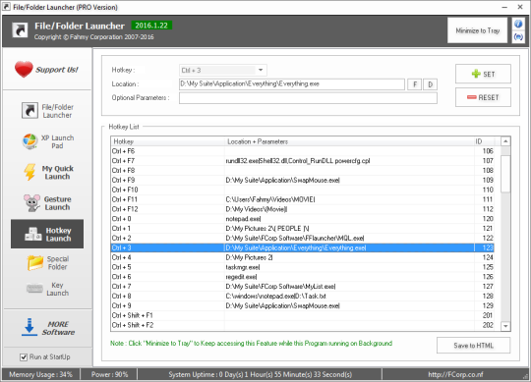Screen dimensions: 531x382
Task: Select the Ctrl + F8 row
Action: [x=303, y=171]
